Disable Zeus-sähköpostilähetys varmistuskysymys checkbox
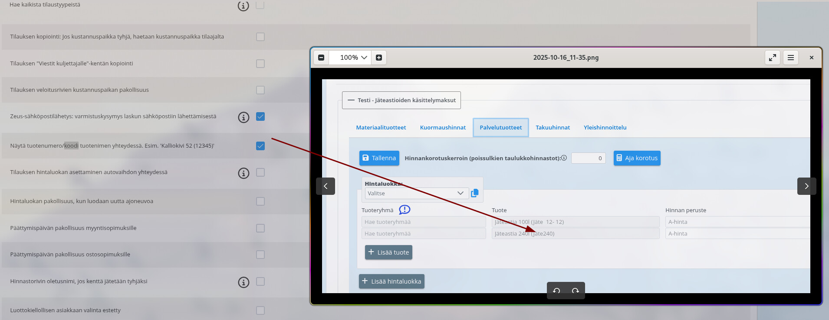829x320 pixels. tap(260, 116)
